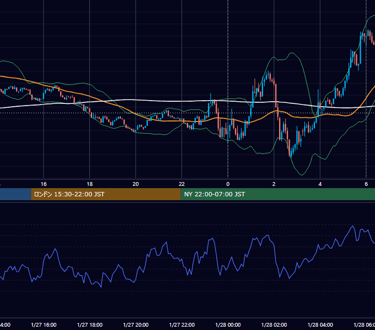Click the 2 hour label on price chart axis
375x330 pixels.
[274, 184]
